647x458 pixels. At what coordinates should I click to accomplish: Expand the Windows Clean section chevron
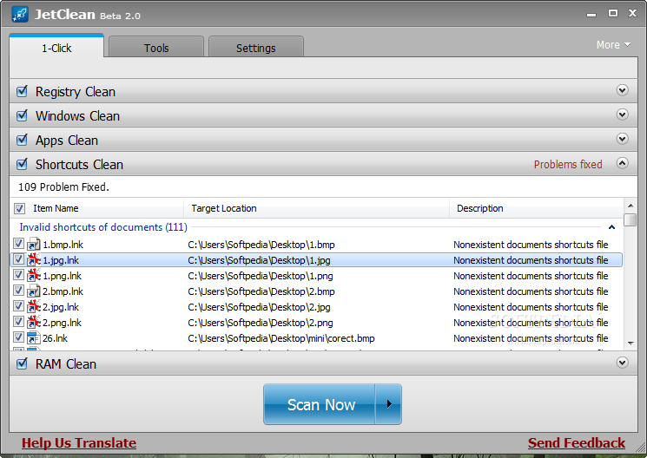tap(622, 114)
